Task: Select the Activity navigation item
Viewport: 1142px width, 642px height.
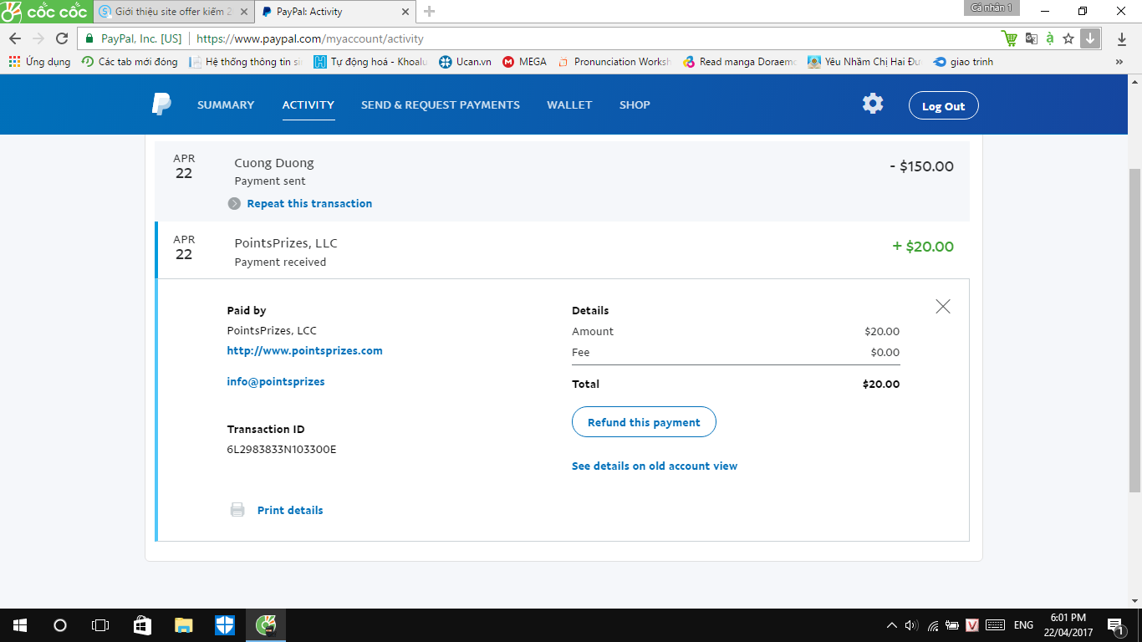Action: click(x=308, y=105)
